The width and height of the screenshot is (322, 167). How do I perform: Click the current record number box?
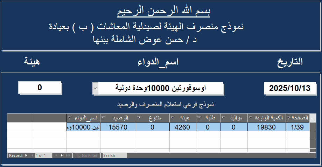(x=43, y=155)
